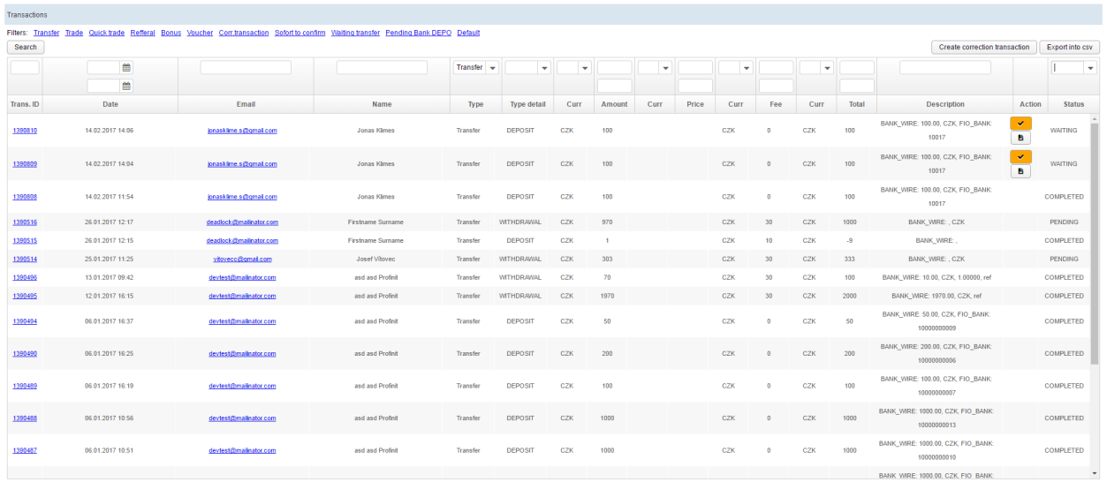
Task: Apply the Voucher filter
Action: [201, 33]
